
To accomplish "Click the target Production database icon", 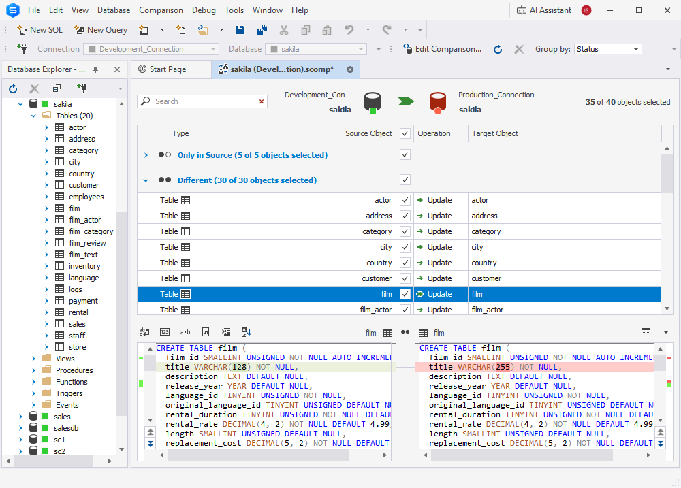I will (438, 103).
